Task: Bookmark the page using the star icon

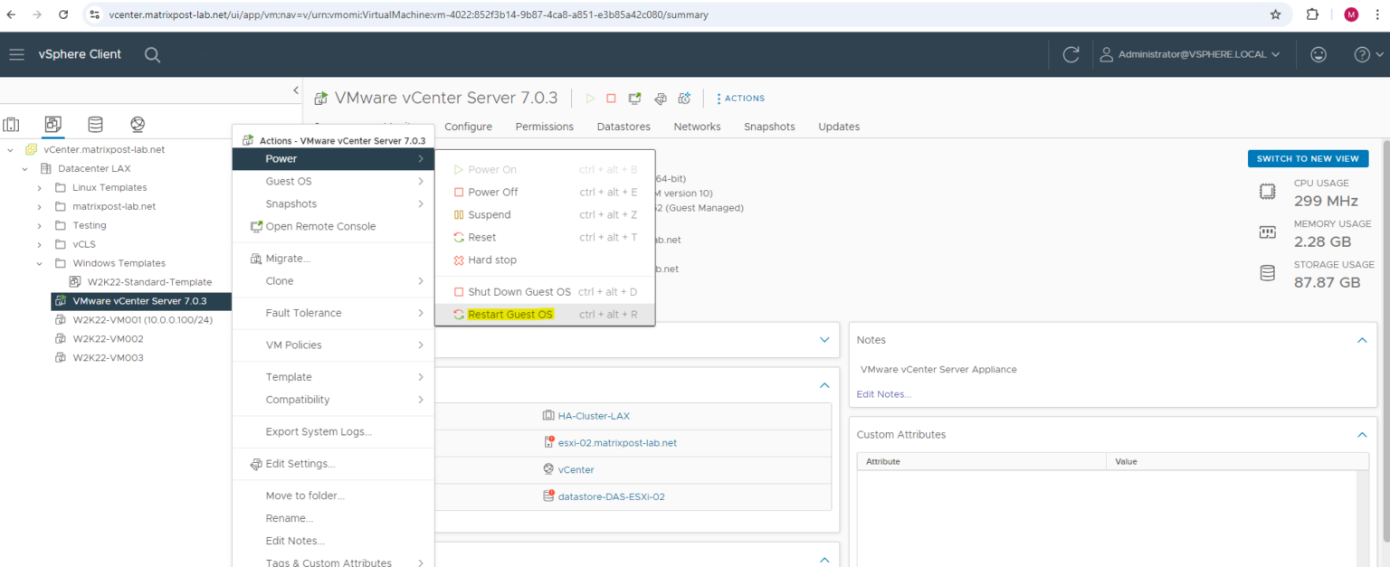Action: tap(1276, 14)
